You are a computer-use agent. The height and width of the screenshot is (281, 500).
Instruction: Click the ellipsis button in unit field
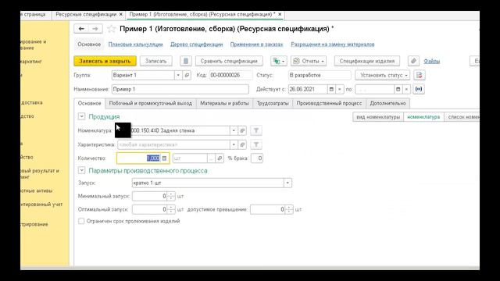click(211, 158)
